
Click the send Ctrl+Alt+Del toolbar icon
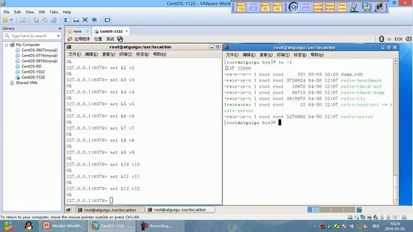tap(23, 20)
